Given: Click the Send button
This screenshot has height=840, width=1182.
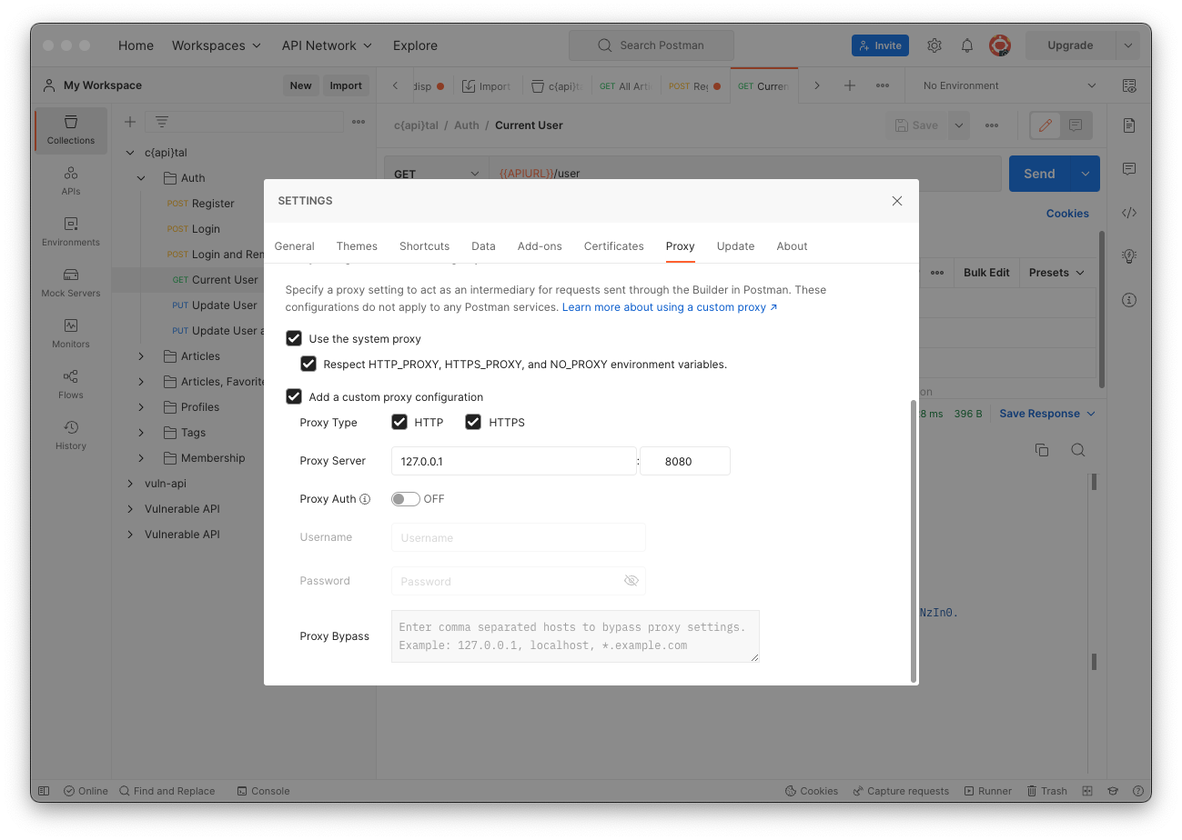Looking at the screenshot, I should (1040, 174).
